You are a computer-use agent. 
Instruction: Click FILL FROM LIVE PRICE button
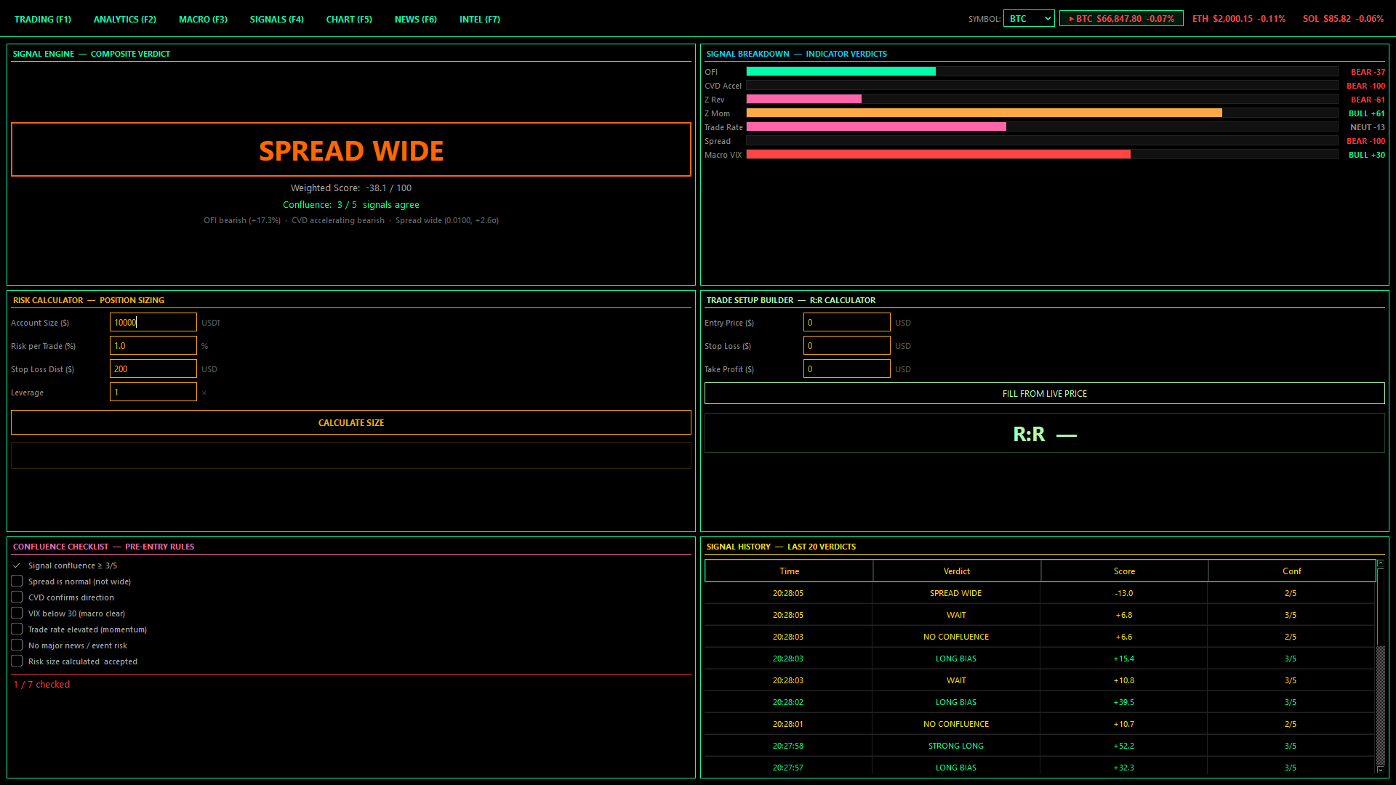click(x=1044, y=394)
